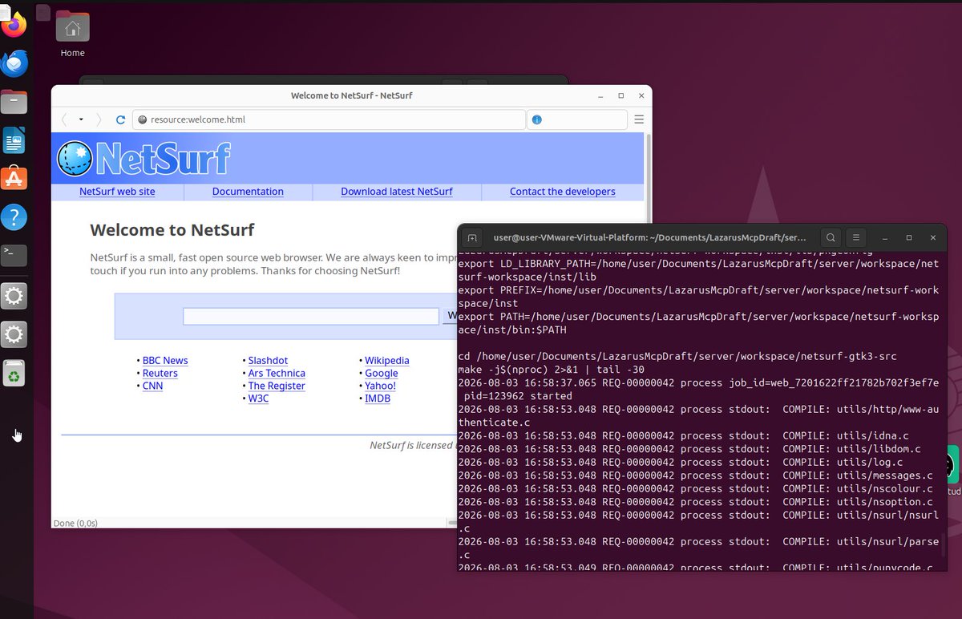This screenshot has height=619, width=962.
Task: Minimize the NetSurf window
Action: (600, 95)
